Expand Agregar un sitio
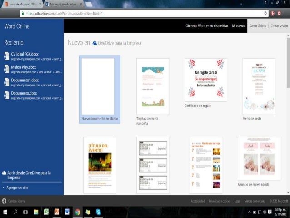This screenshot has height=218, width=290. point(17,188)
